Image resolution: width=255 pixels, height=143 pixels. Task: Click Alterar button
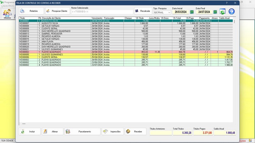[53, 132]
